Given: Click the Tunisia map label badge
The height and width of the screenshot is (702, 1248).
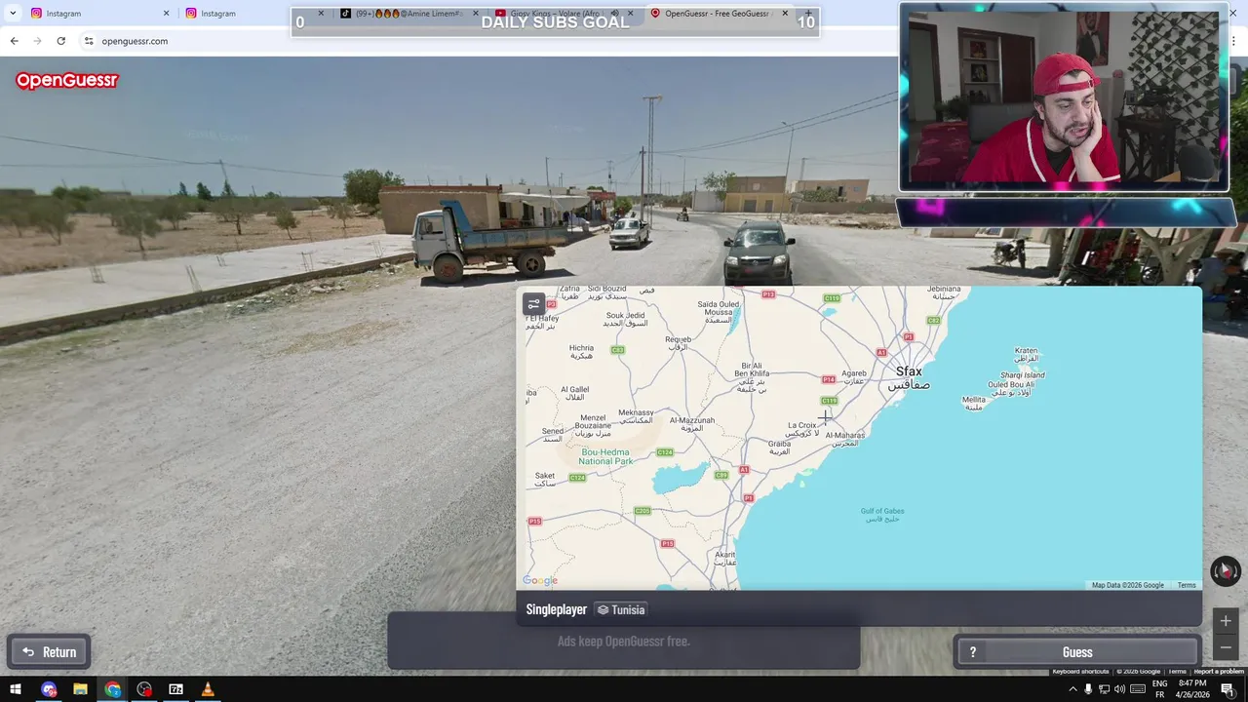Looking at the screenshot, I should point(621,609).
